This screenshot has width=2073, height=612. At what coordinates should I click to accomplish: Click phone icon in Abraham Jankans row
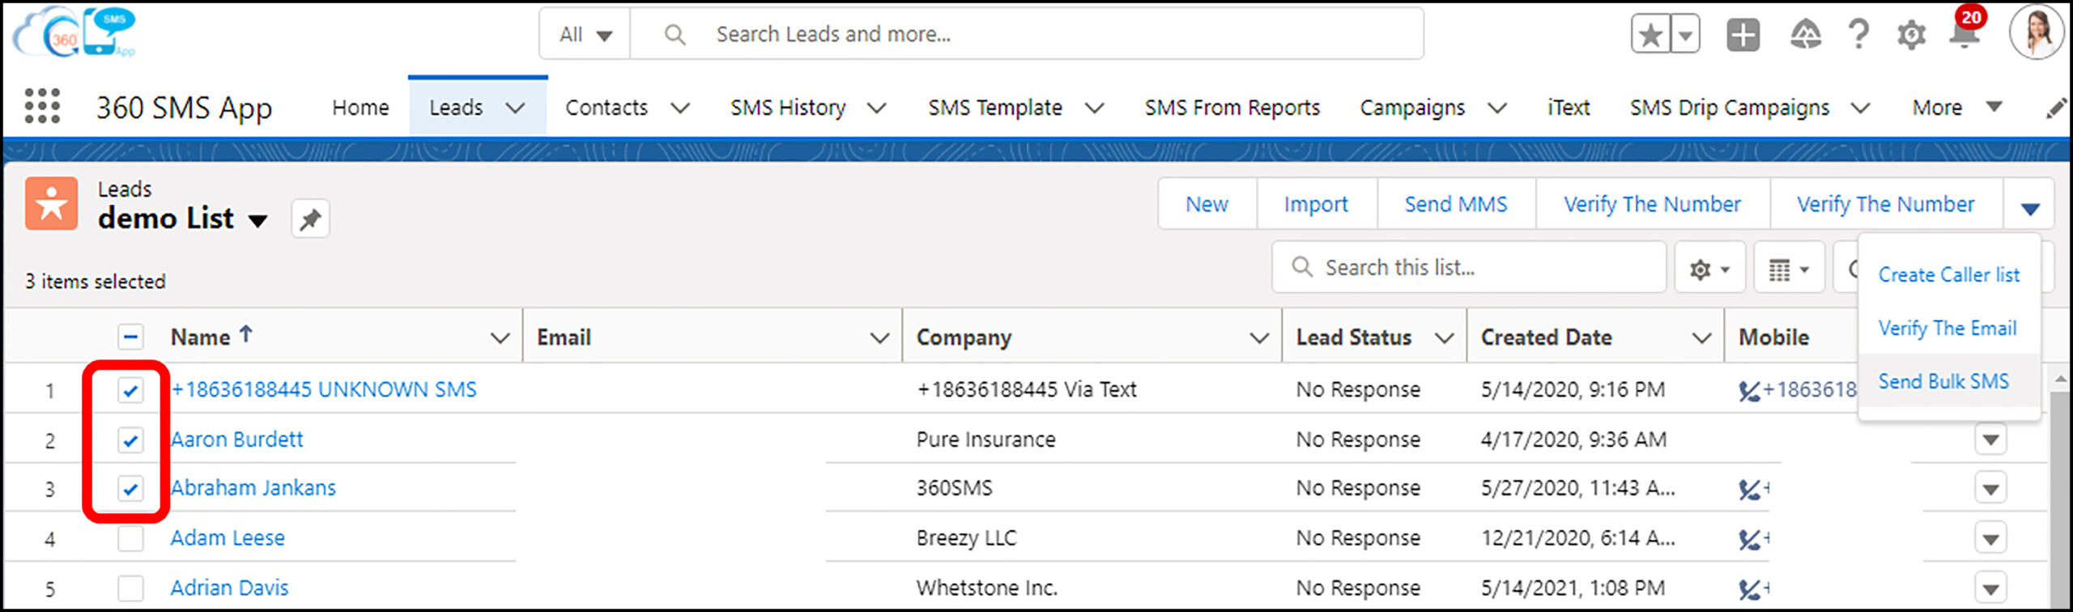[1750, 489]
